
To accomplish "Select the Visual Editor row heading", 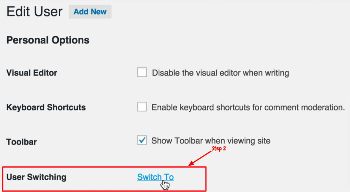I will pyautogui.click(x=32, y=73).
